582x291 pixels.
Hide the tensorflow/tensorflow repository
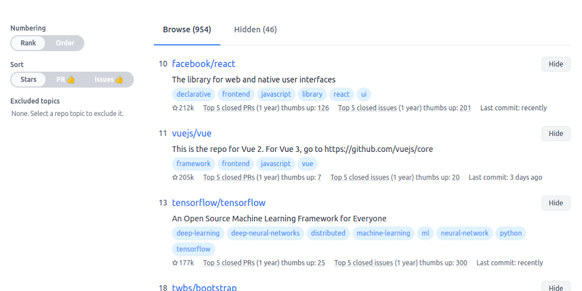click(x=556, y=203)
